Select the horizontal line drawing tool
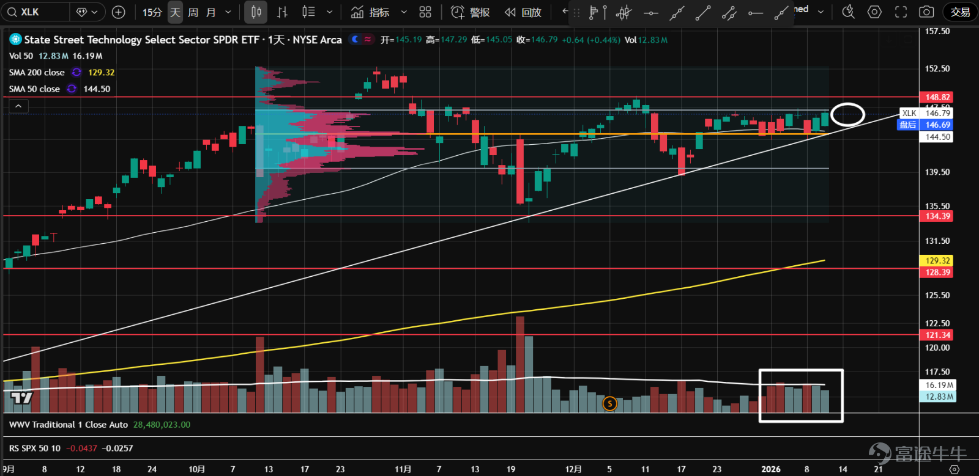Viewport: 979px width, 476px height. [651, 13]
